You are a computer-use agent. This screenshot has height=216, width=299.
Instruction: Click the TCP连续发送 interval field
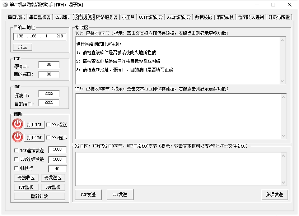click(57, 150)
